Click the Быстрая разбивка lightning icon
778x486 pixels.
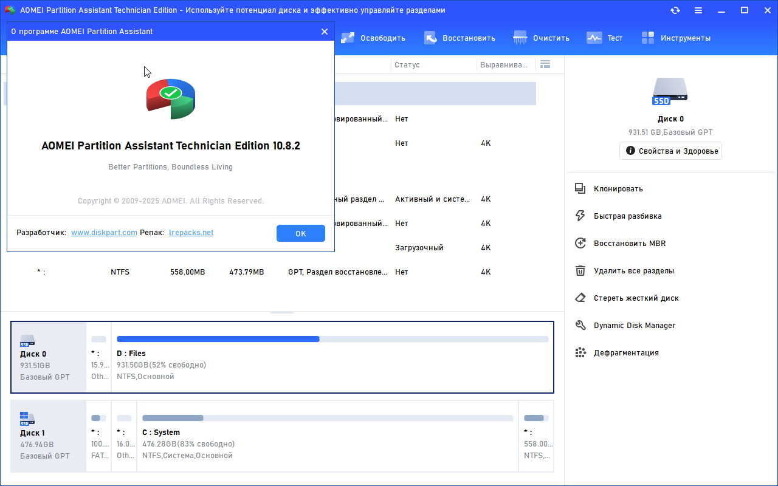coord(580,216)
